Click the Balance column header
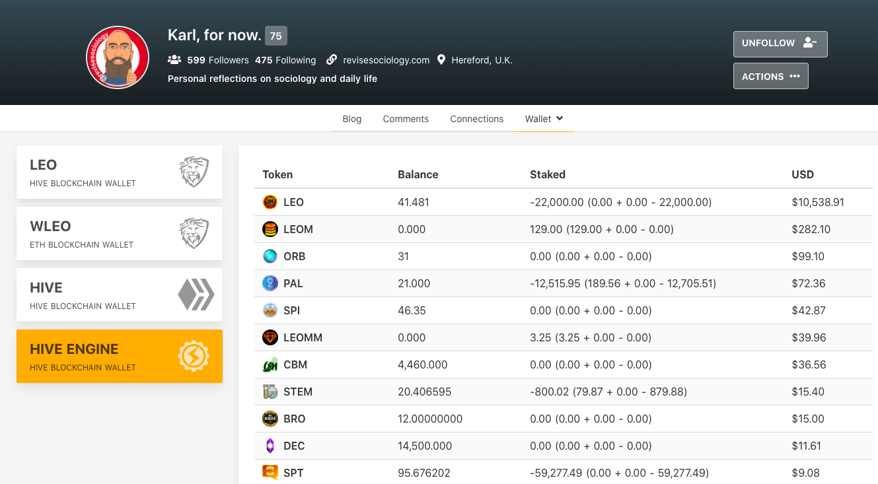The width and height of the screenshot is (878, 484). pos(418,175)
